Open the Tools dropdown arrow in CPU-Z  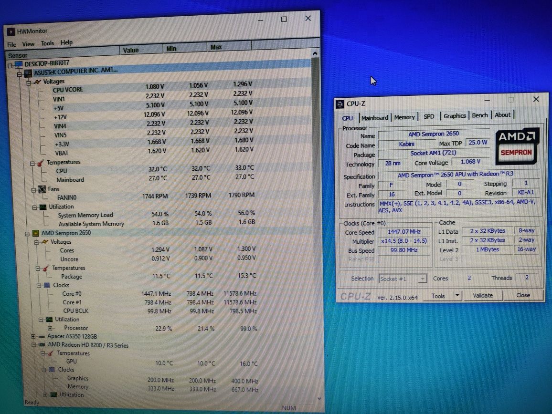457,295
